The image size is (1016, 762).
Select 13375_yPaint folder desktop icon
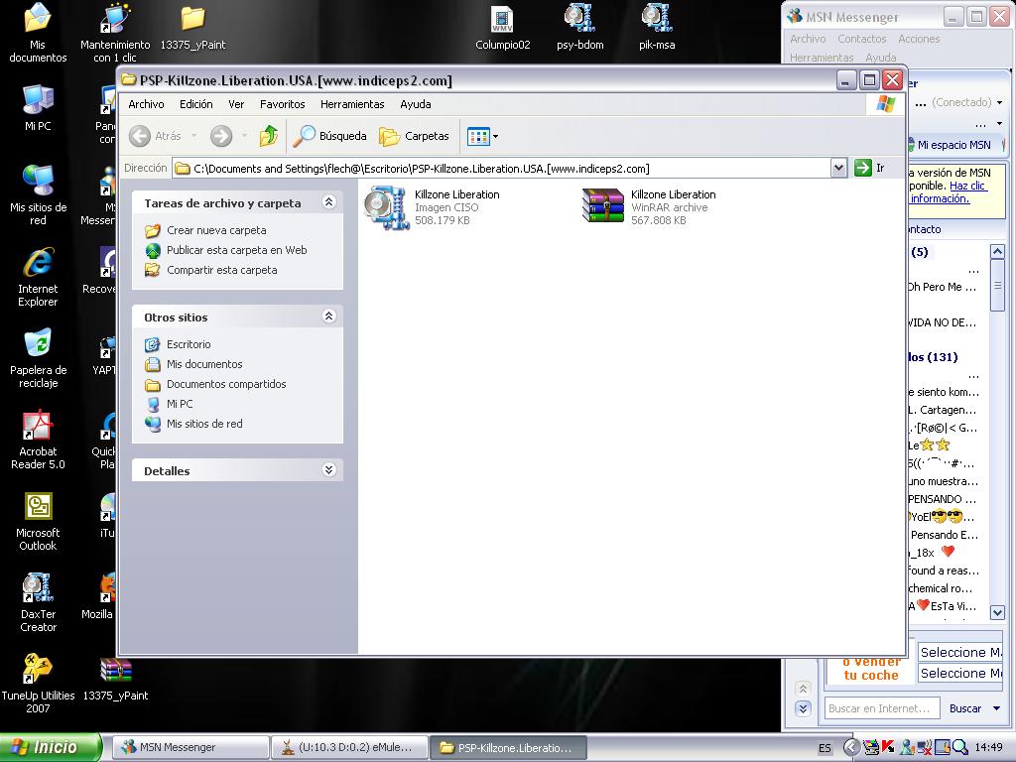point(192,27)
